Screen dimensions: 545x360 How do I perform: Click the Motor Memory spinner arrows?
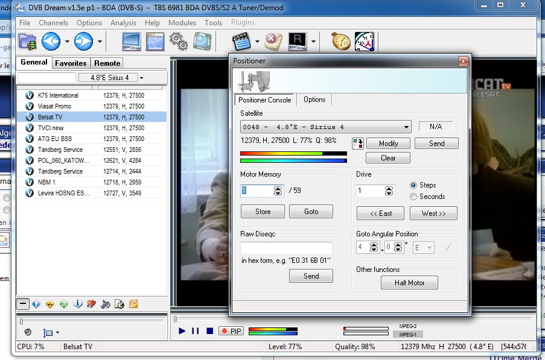[x=278, y=191]
